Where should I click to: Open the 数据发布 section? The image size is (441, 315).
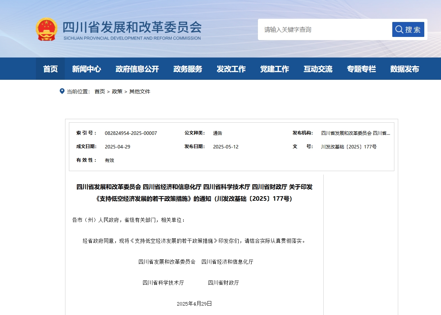pos(404,69)
